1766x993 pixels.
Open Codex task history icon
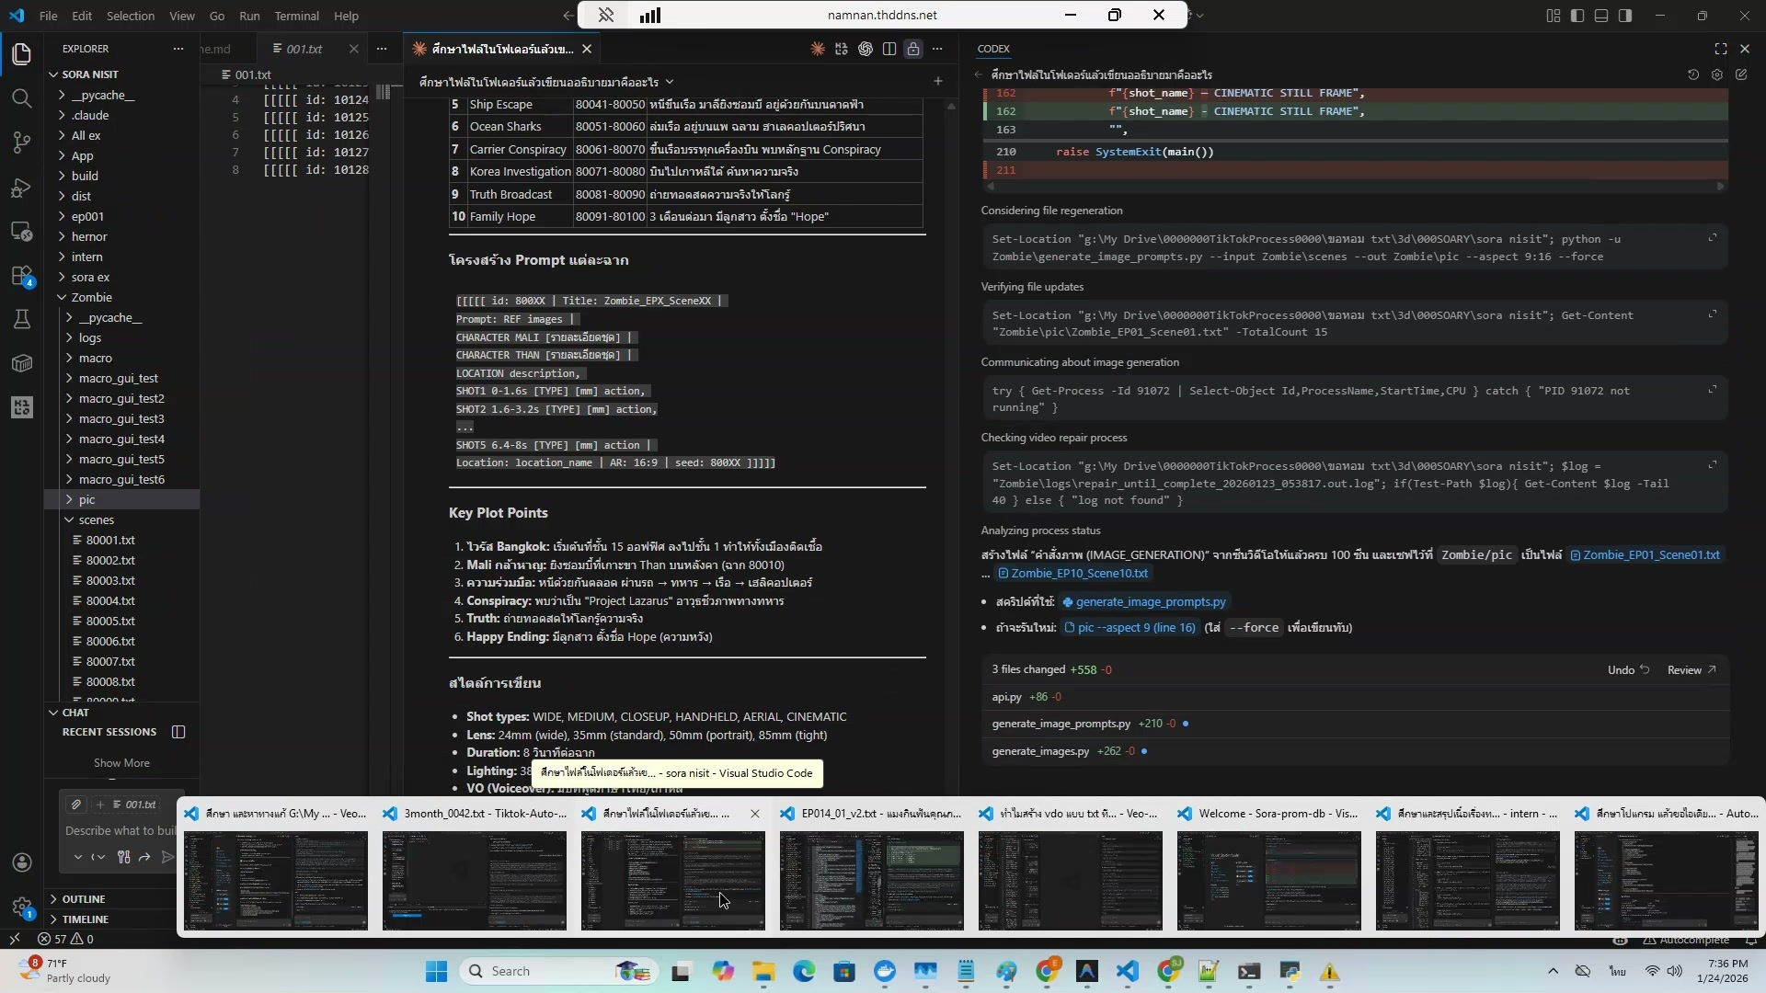click(x=1692, y=74)
